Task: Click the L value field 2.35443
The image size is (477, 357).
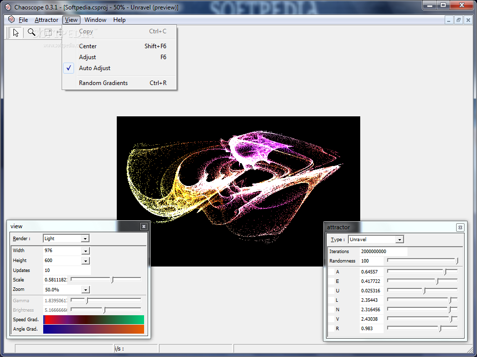Action: coord(372,300)
